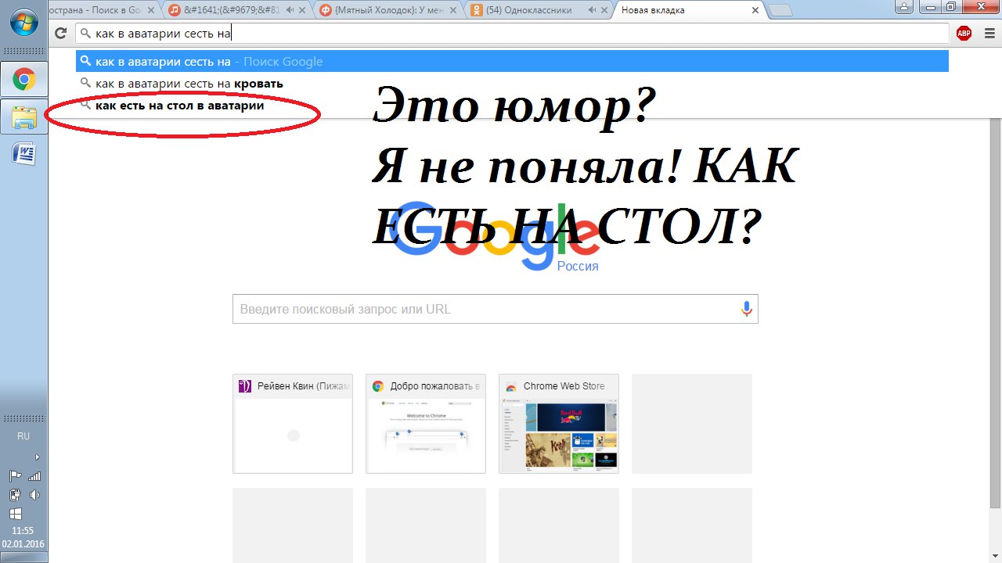Viewport: 1002px width, 563px height.
Task: Click the Россия label under Google logo
Action: pos(578,266)
